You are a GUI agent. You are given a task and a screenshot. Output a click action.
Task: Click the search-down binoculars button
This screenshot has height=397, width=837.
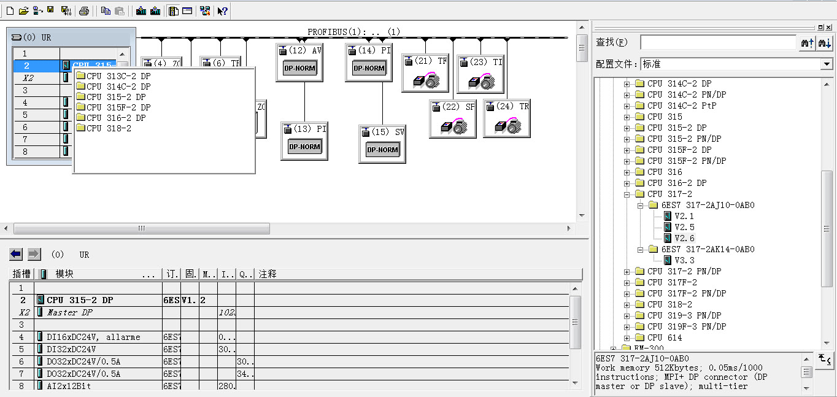point(825,42)
